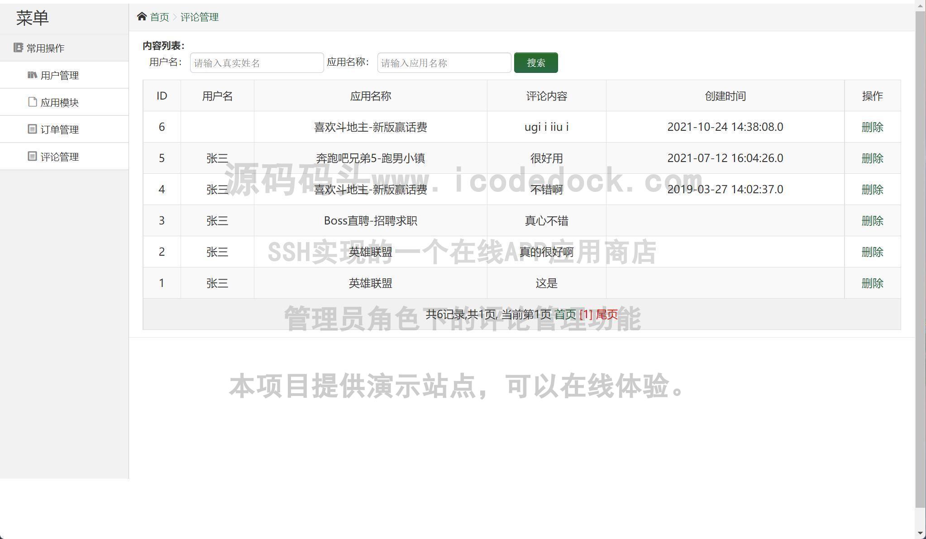Click the 订单管理 list icon

click(32, 129)
